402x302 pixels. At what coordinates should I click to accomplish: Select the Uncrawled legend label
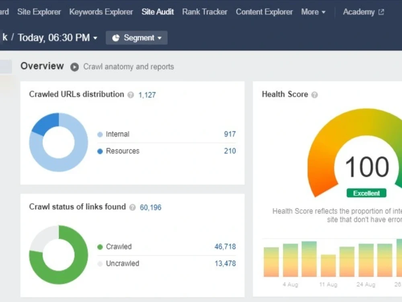point(123,263)
